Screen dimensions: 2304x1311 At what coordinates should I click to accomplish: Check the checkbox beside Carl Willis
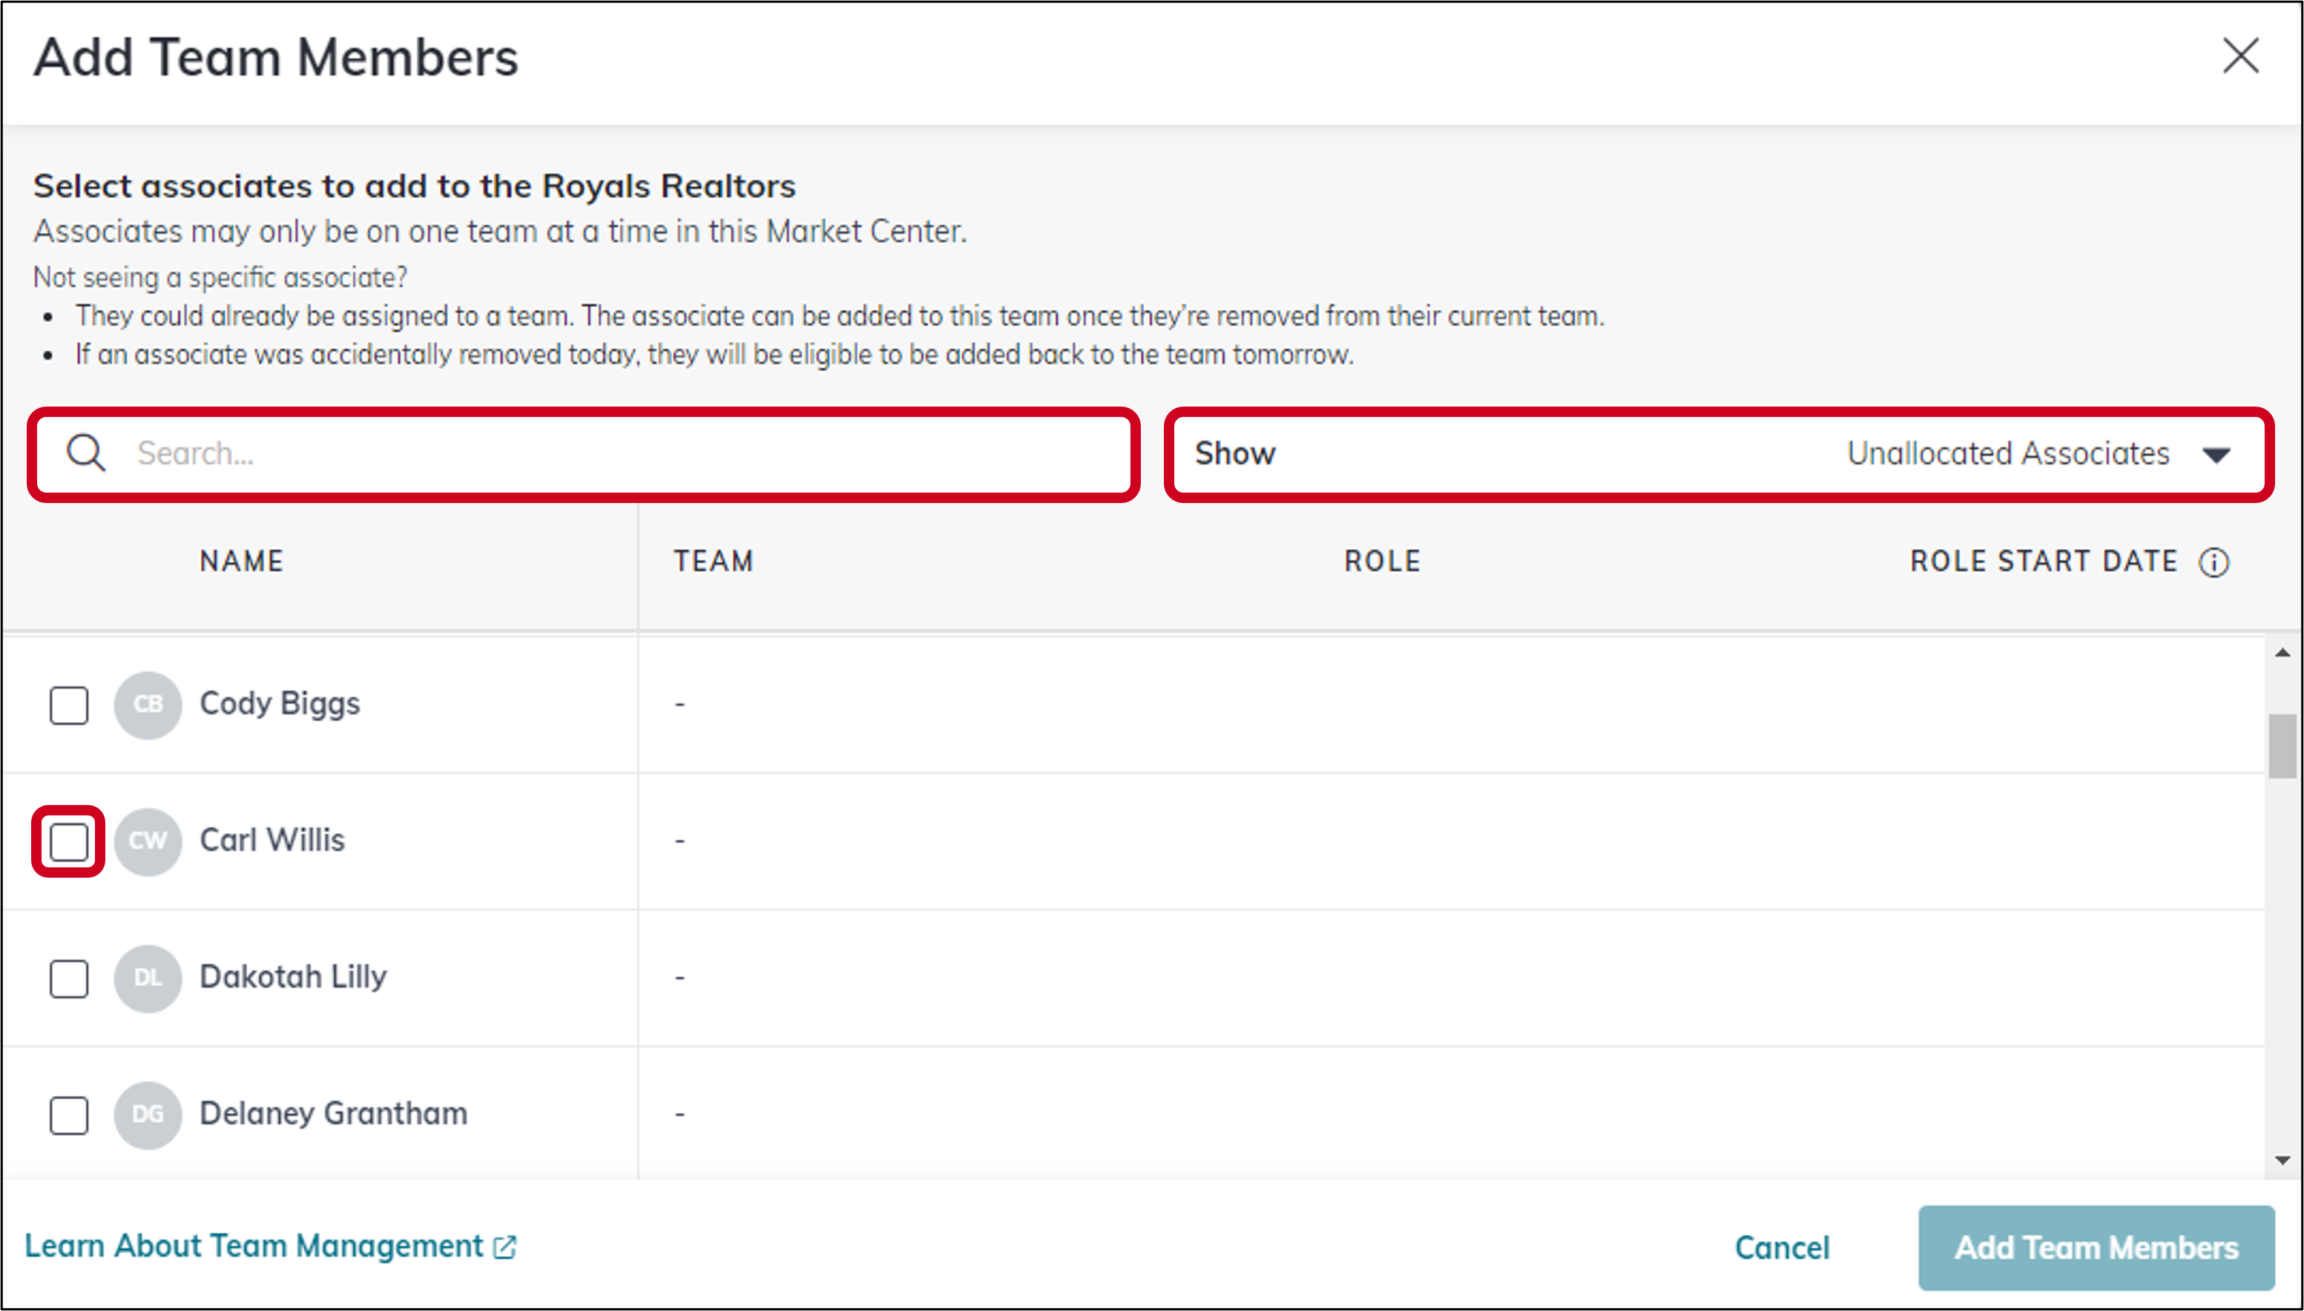coord(68,841)
